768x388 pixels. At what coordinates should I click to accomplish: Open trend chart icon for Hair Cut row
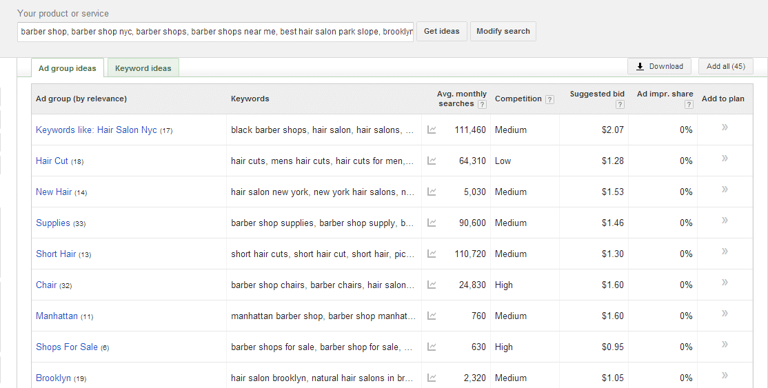click(x=432, y=161)
